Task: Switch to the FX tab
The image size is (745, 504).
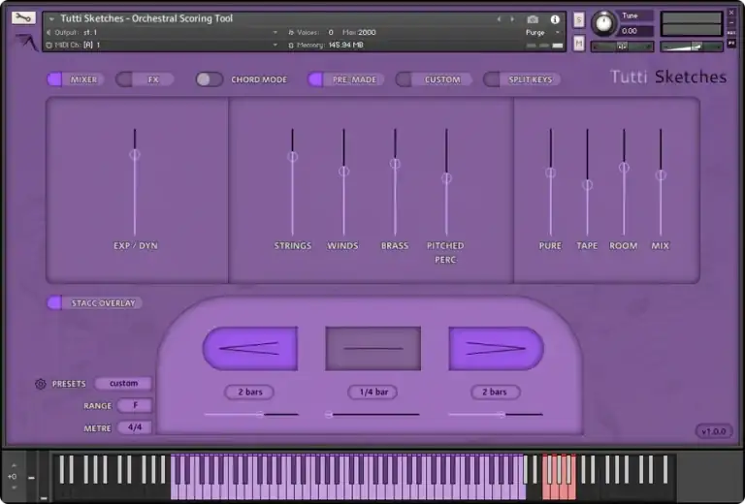Action: point(145,79)
